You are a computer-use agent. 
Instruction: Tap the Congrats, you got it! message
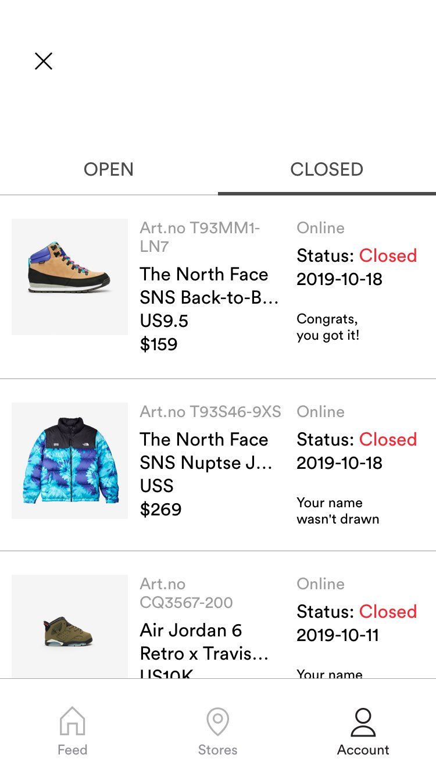(328, 327)
